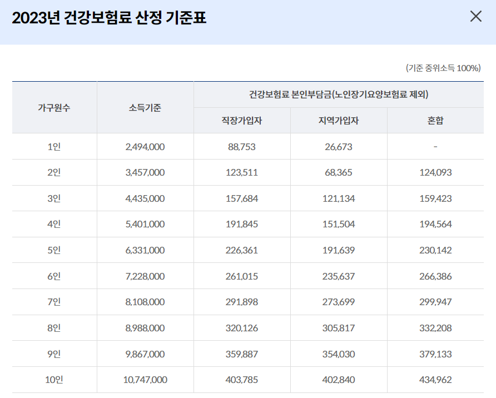Screen dimensions: 496x398
Task: Close the 2023년 건강보험료 산정 기준표 popup
Action: (x=476, y=16)
